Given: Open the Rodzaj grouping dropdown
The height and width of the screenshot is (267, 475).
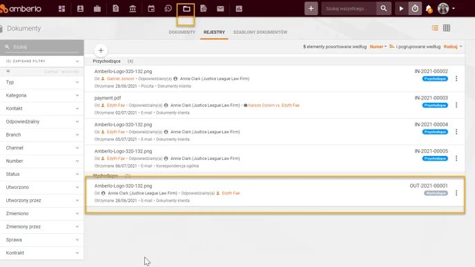Looking at the screenshot, I should (453, 47).
